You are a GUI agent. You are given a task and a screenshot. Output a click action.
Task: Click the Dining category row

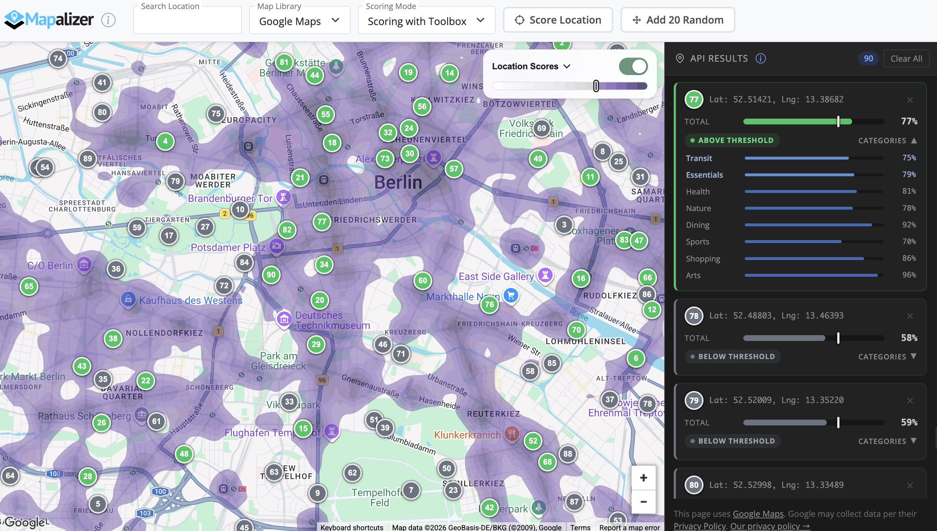pos(801,225)
